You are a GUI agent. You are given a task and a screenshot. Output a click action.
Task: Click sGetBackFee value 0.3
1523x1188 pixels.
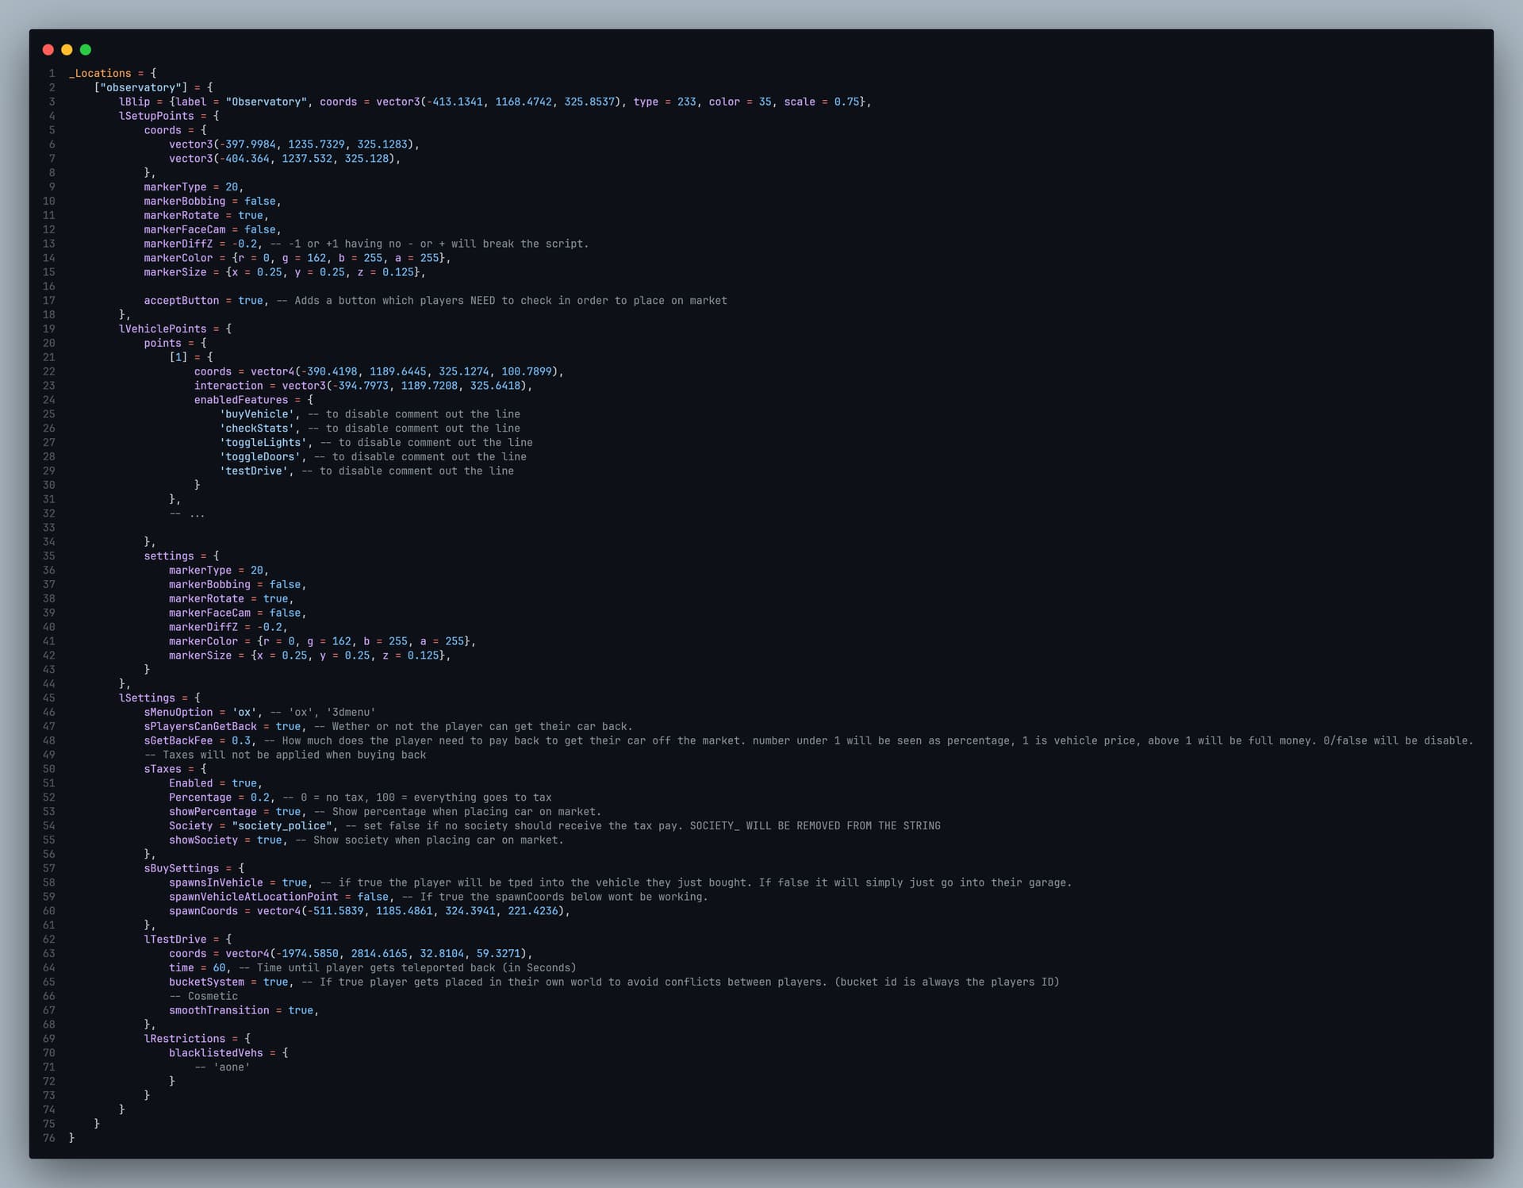point(241,741)
